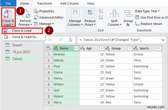Click the Replace Values icon

137,24
